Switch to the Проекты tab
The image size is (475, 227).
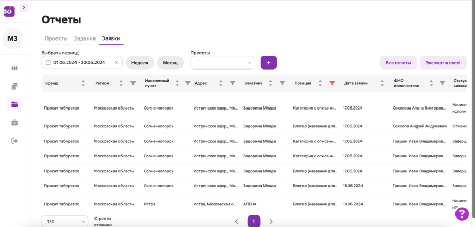point(56,38)
